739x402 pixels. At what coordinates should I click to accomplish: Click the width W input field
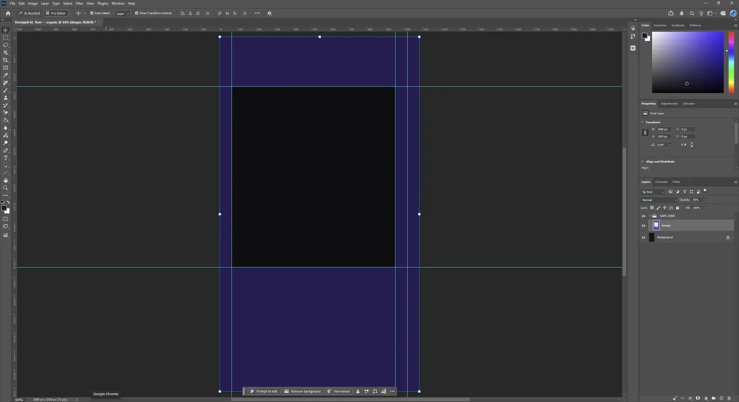[x=664, y=129]
